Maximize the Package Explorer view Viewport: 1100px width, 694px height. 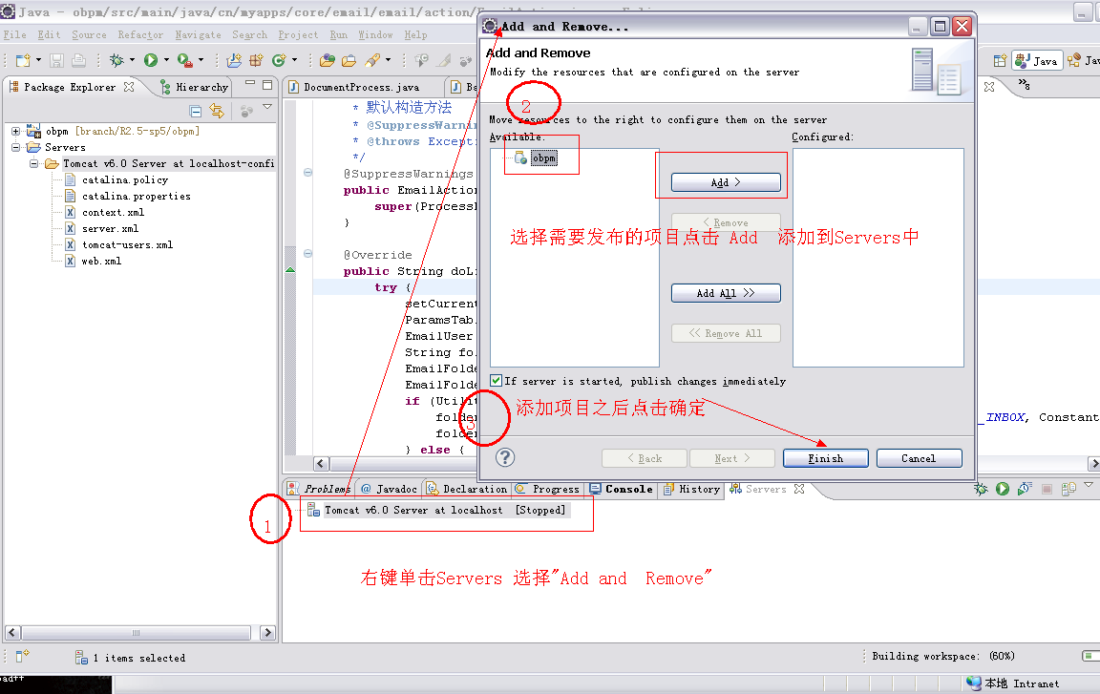click(267, 85)
